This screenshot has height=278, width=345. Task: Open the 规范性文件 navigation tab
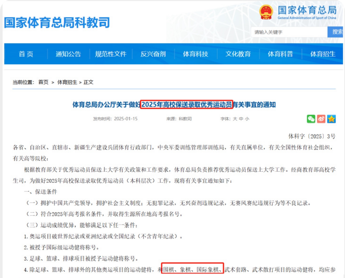(x=111, y=54)
